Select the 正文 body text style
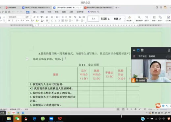 (93, 19)
